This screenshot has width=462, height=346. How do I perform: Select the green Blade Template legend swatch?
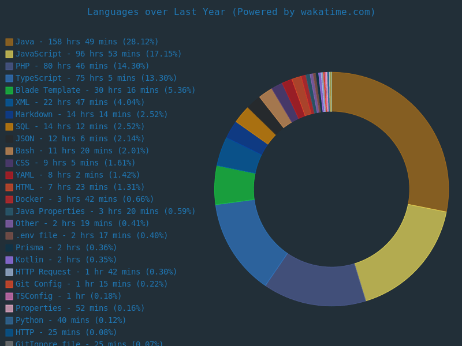point(9,91)
